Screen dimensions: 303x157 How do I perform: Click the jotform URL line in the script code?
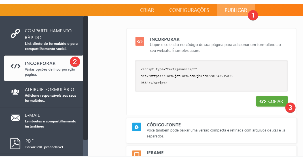[187, 76]
